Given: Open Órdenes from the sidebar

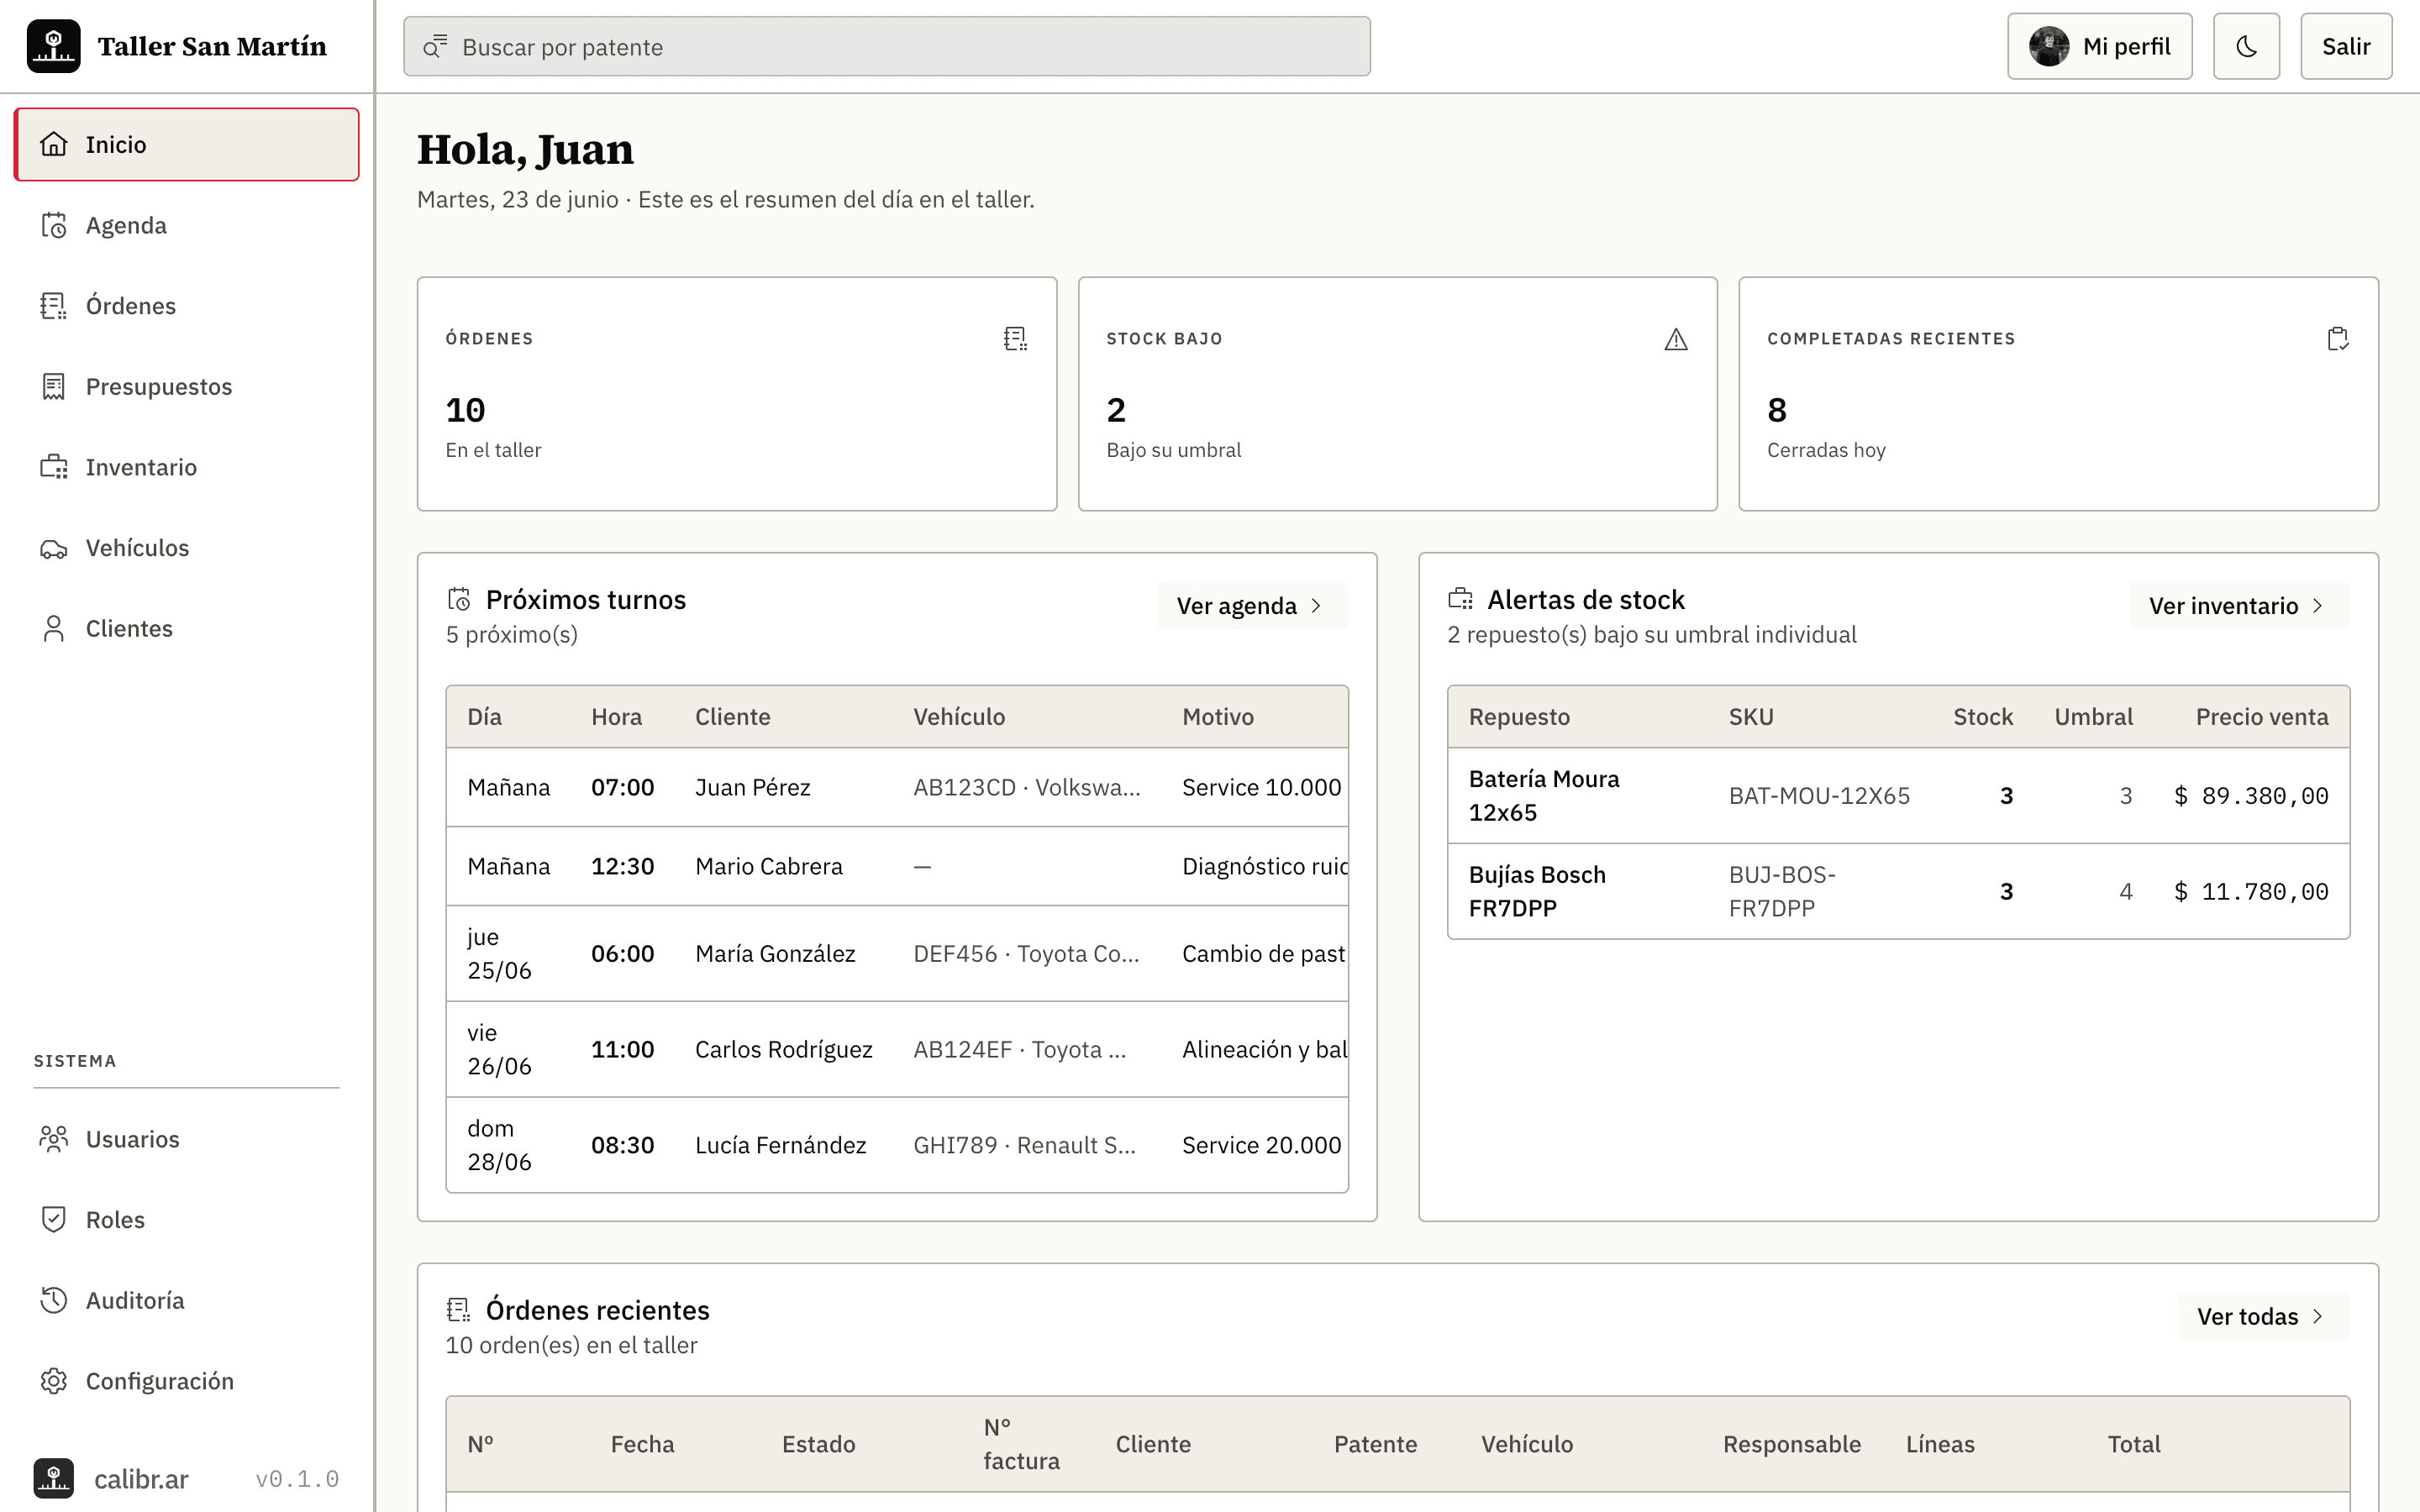Looking at the screenshot, I should pos(186,306).
